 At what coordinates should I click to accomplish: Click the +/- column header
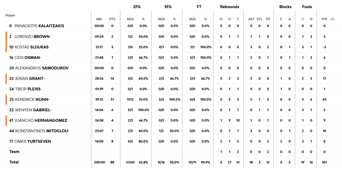(333, 19)
